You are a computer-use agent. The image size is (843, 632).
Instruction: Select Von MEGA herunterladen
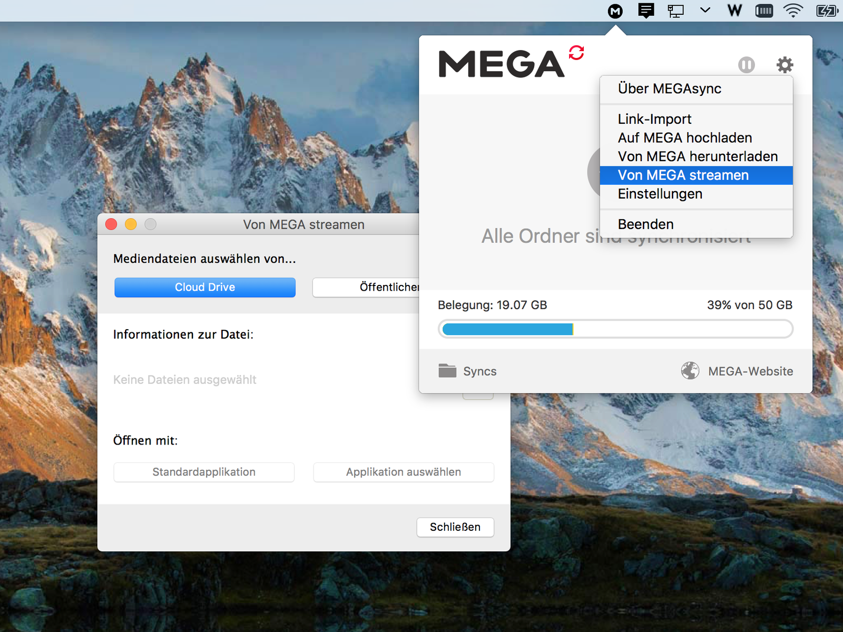point(696,156)
